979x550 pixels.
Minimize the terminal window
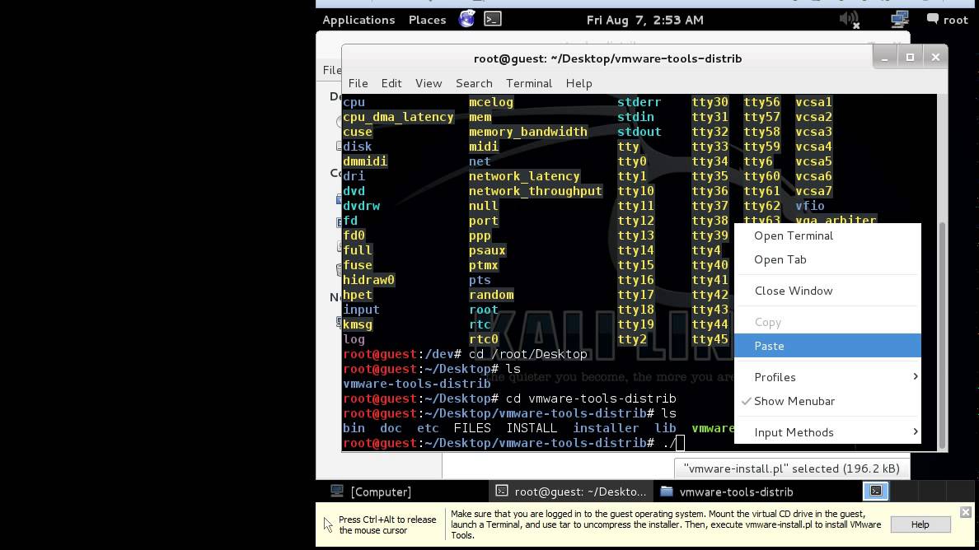884,58
